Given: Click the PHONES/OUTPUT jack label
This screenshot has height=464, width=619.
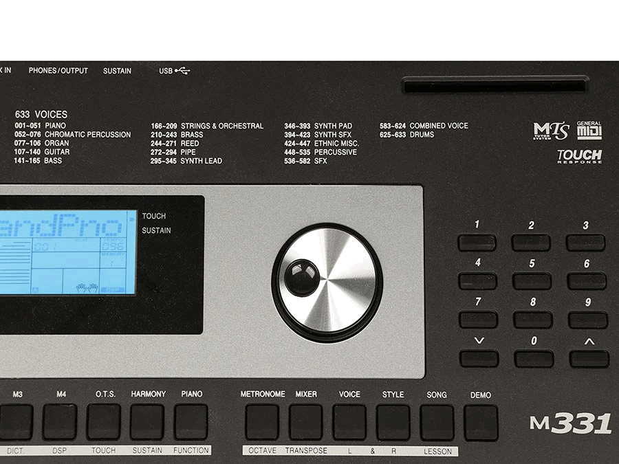Looking at the screenshot, I should point(58,71).
